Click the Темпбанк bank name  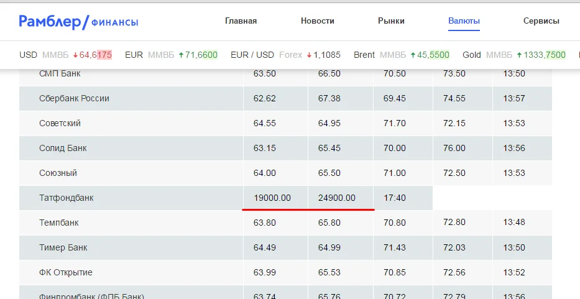coord(60,223)
